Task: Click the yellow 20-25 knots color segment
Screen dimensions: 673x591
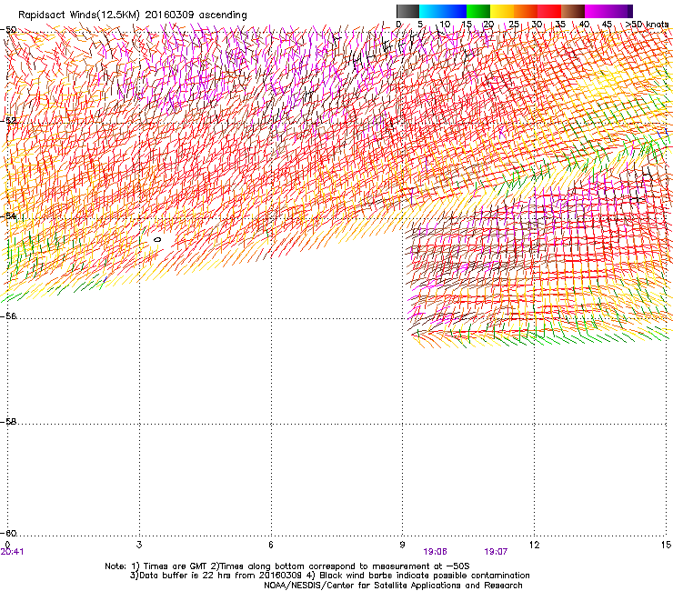Action: (502, 11)
